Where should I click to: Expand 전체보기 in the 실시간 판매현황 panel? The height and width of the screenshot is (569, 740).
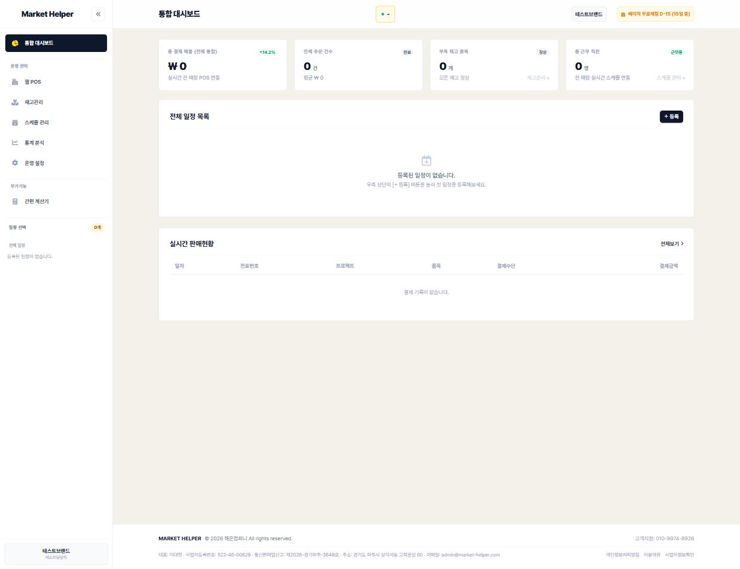(672, 244)
